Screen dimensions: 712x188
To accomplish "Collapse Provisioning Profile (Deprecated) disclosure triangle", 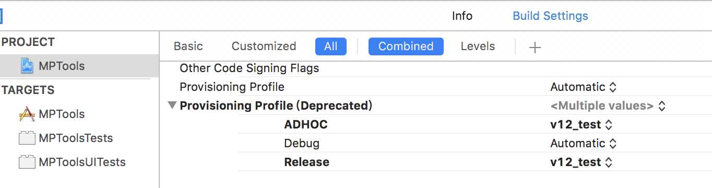I will [x=172, y=105].
